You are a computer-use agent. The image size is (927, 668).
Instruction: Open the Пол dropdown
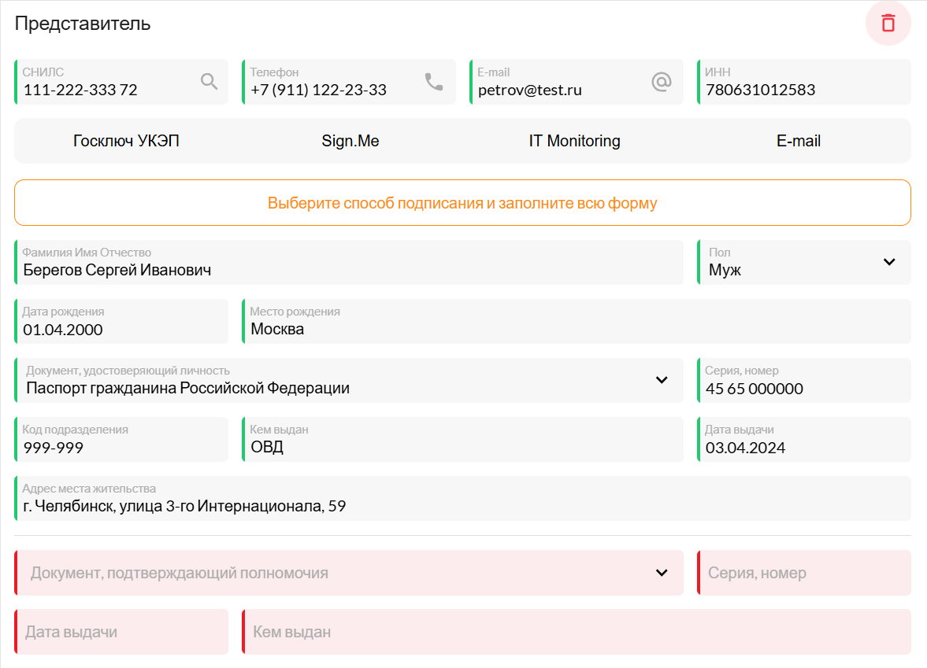pyautogui.click(x=804, y=262)
